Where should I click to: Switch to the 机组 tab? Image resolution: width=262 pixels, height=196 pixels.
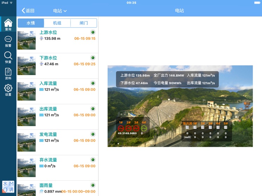(x=57, y=23)
